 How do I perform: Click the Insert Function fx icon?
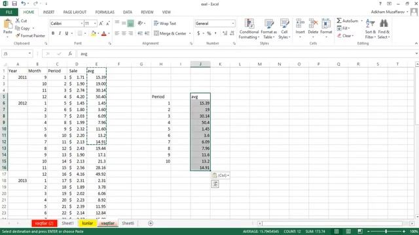pos(70,54)
